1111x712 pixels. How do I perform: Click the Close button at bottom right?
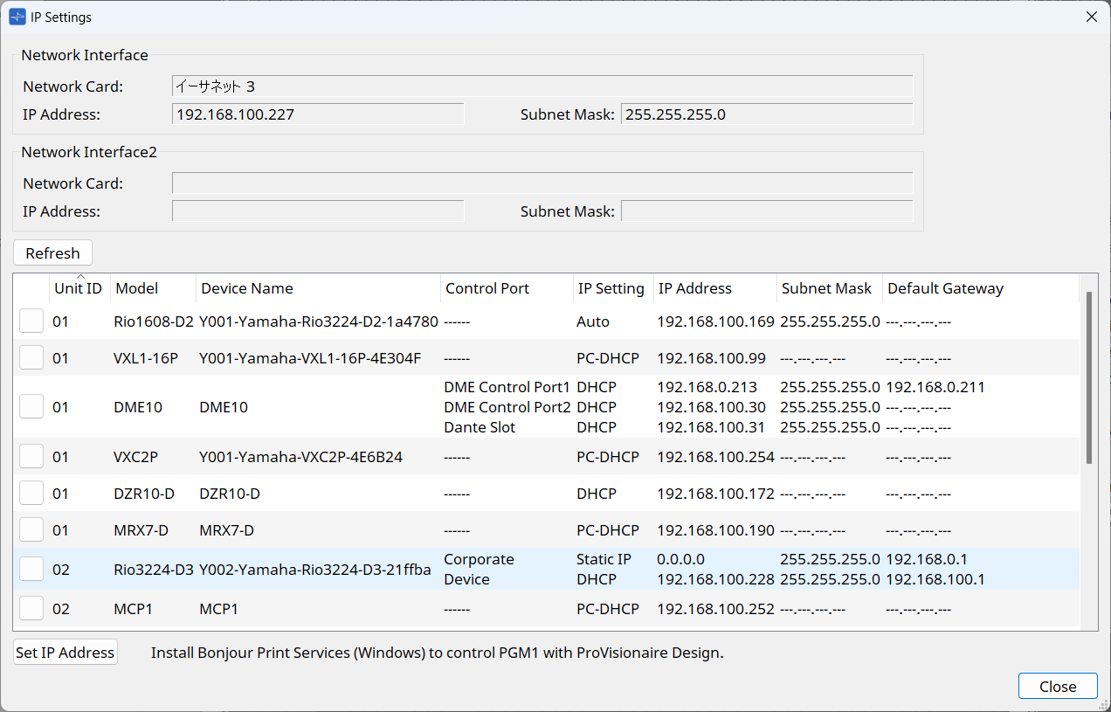tap(1058, 687)
